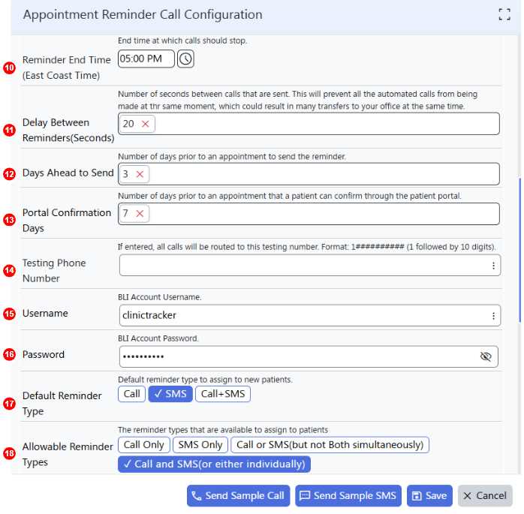Click the Default Reminder Type label
Viewport: 524px width, 514px height.
click(62, 404)
